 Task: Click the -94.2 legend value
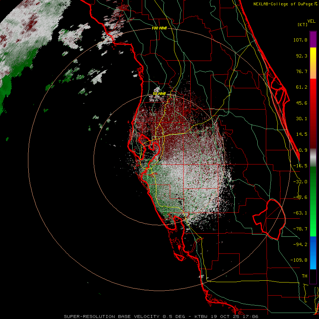click(x=300, y=245)
